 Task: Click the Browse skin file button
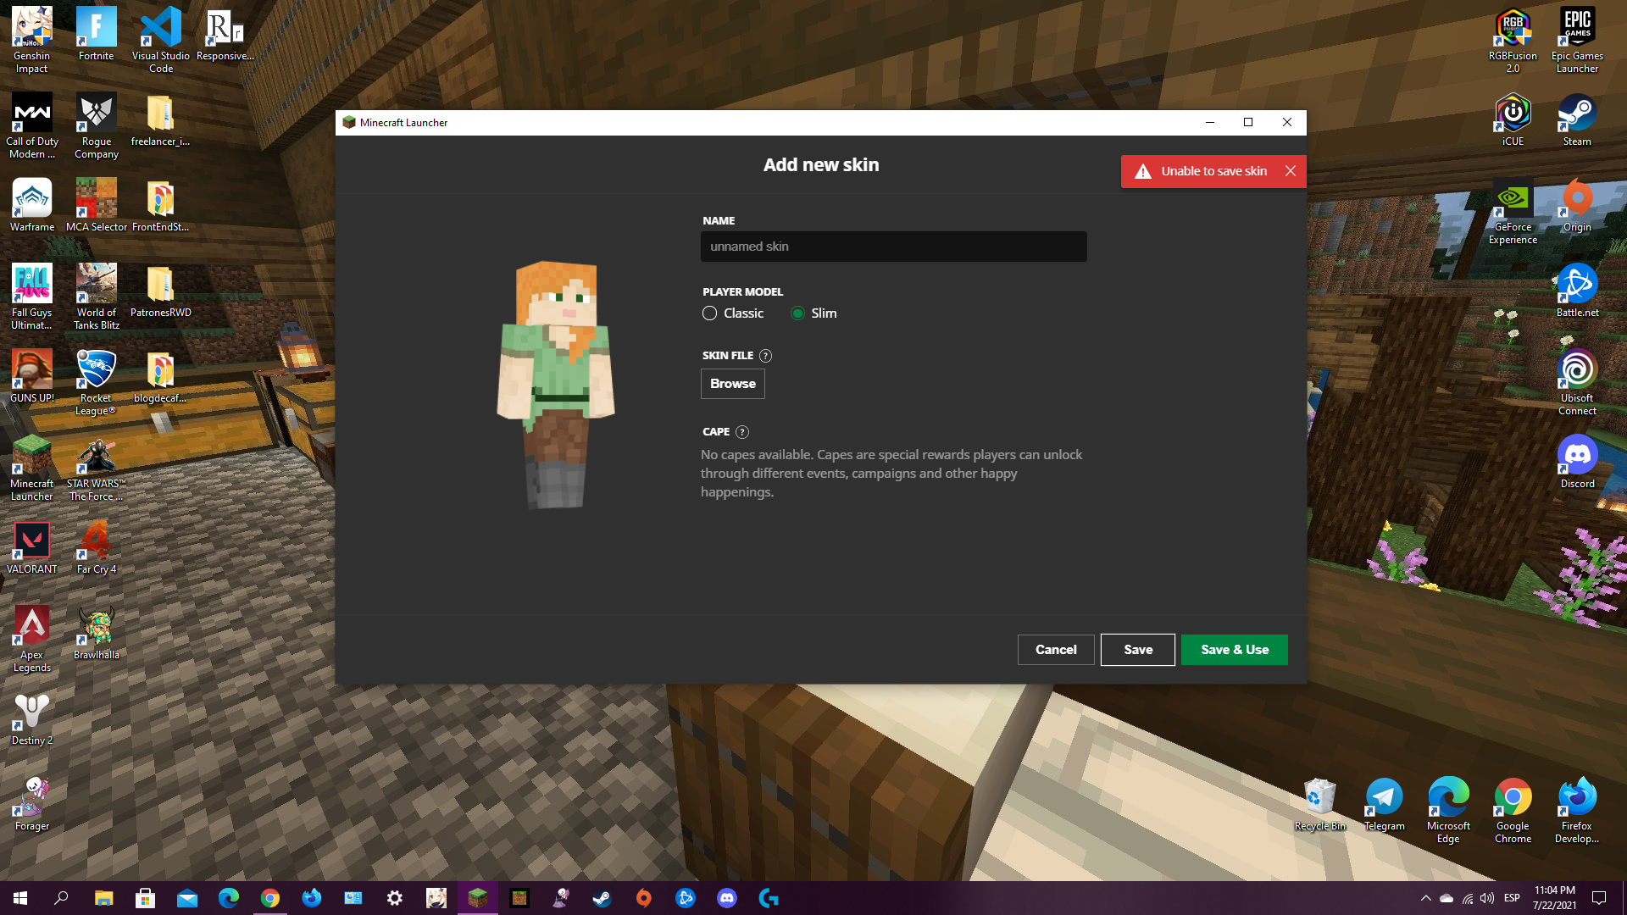732,384
